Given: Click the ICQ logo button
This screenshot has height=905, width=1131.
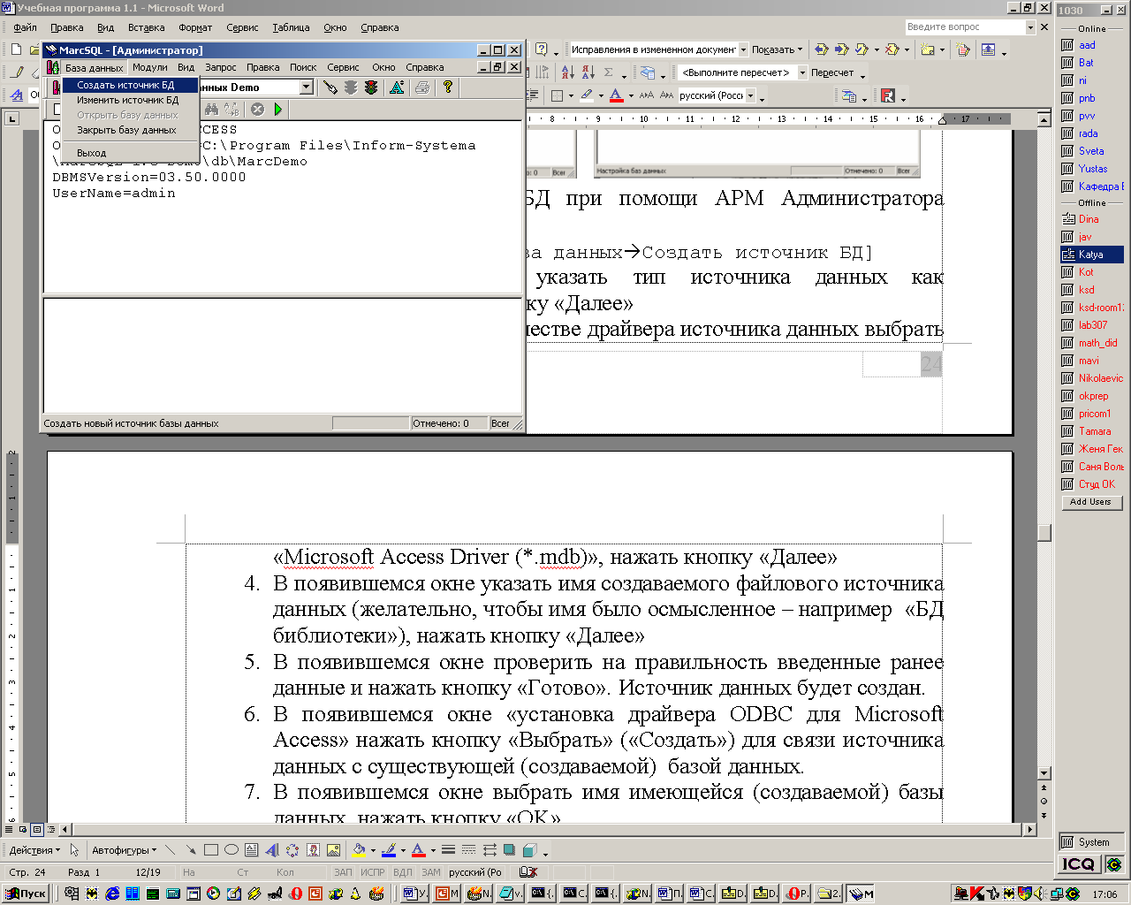Looking at the screenshot, I should pos(1080,864).
